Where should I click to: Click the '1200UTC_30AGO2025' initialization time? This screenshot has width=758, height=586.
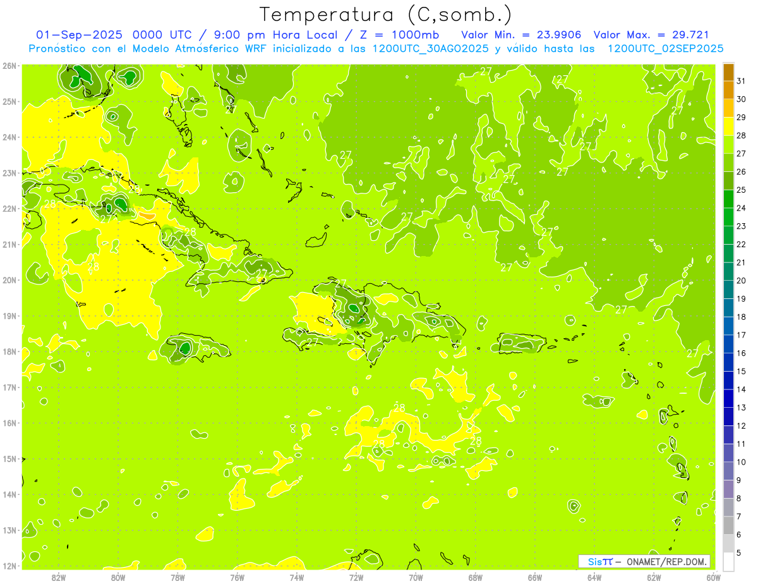point(429,49)
